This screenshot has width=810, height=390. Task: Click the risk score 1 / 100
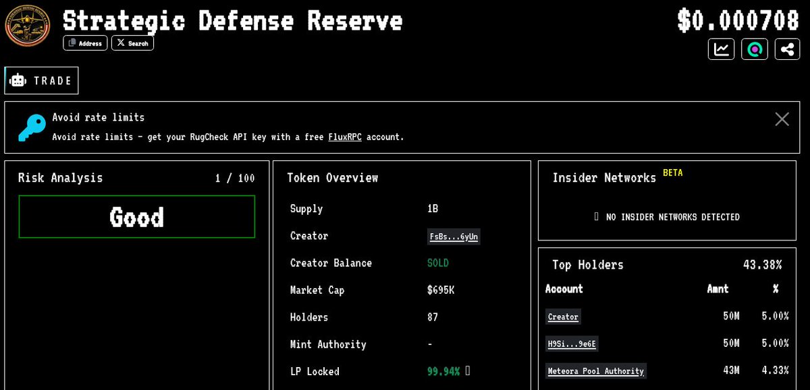coord(235,178)
